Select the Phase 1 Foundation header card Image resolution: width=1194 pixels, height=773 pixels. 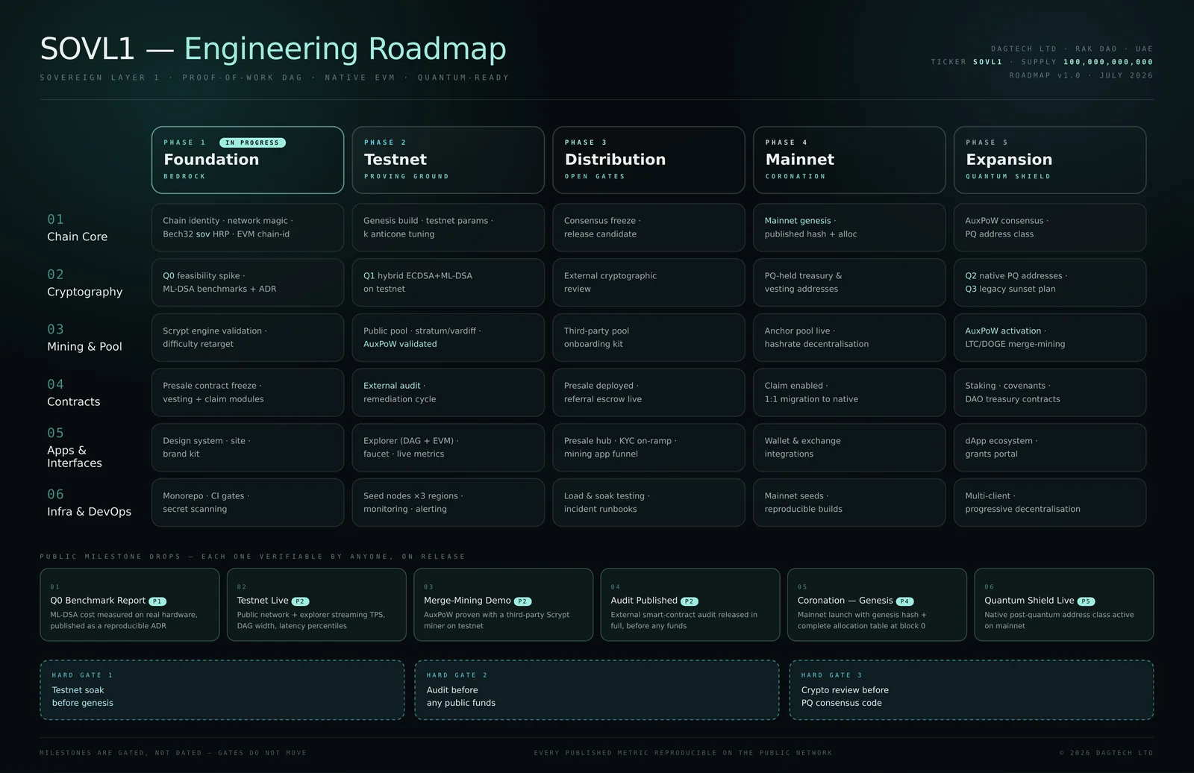pos(248,160)
